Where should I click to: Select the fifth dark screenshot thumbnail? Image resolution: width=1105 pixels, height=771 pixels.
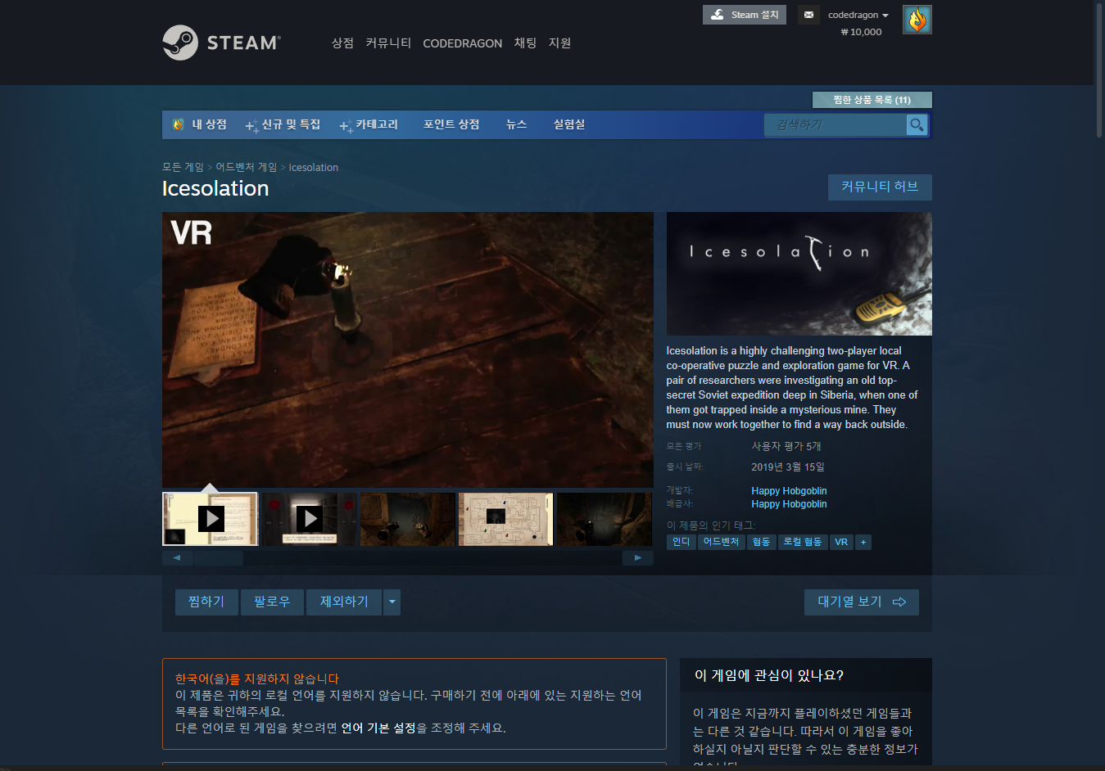[x=605, y=519]
